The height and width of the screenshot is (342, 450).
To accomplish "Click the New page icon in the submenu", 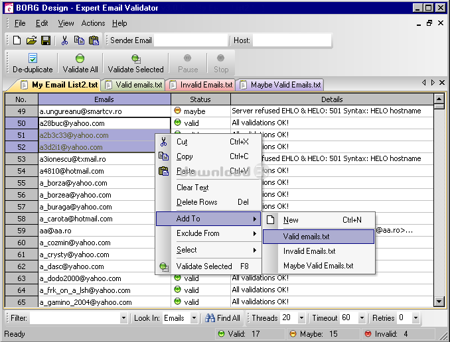I will (270, 220).
